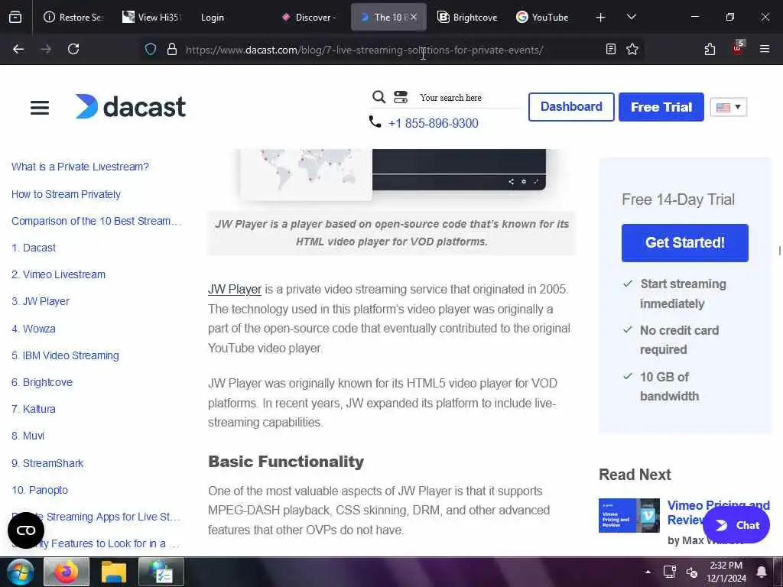
Task: Open the checklist app in the taskbar
Action: [x=161, y=572]
